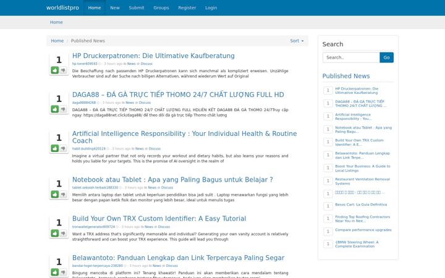Click News under Notebook atau Tablet post

tap(152, 188)
